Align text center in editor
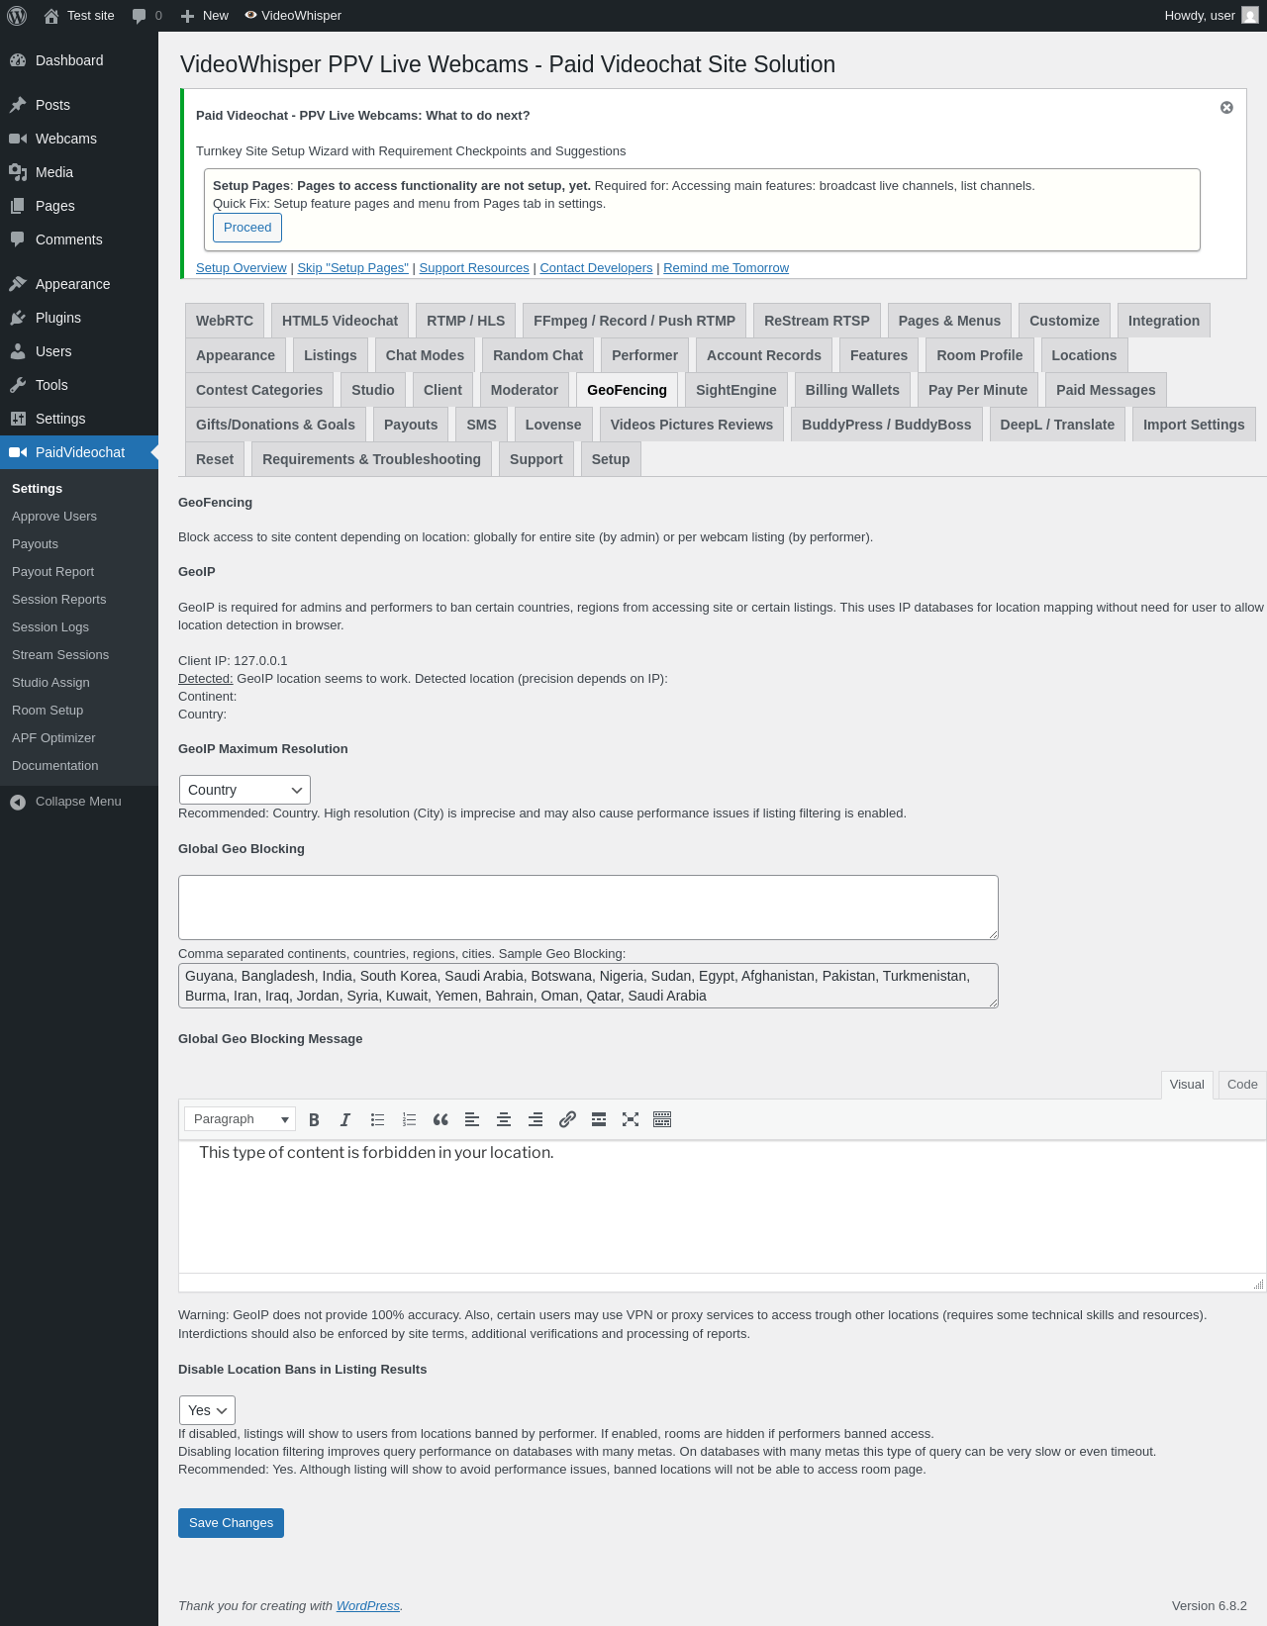 (504, 1119)
